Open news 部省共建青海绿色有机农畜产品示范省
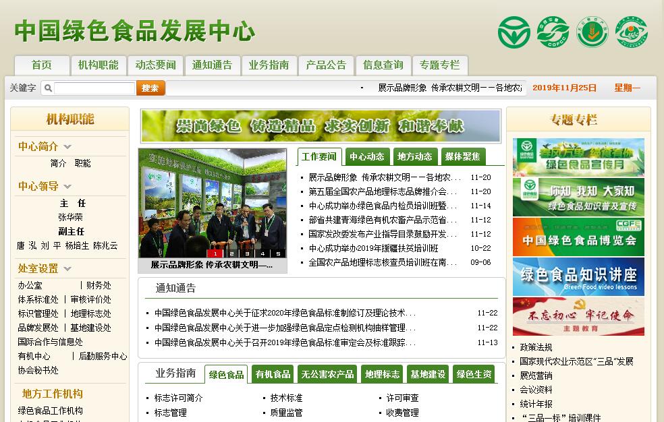The width and height of the screenshot is (664, 422). click(x=383, y=220)
